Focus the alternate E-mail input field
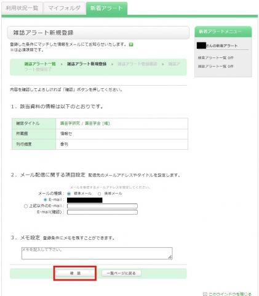The width and height of the screenshot is (259, 296). click(102, 206)
